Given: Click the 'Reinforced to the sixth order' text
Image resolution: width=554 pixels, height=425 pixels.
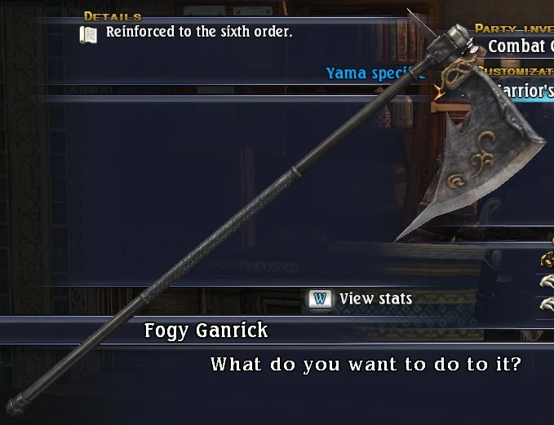Looking at the screenshot, I should click(x=199, y=32).
